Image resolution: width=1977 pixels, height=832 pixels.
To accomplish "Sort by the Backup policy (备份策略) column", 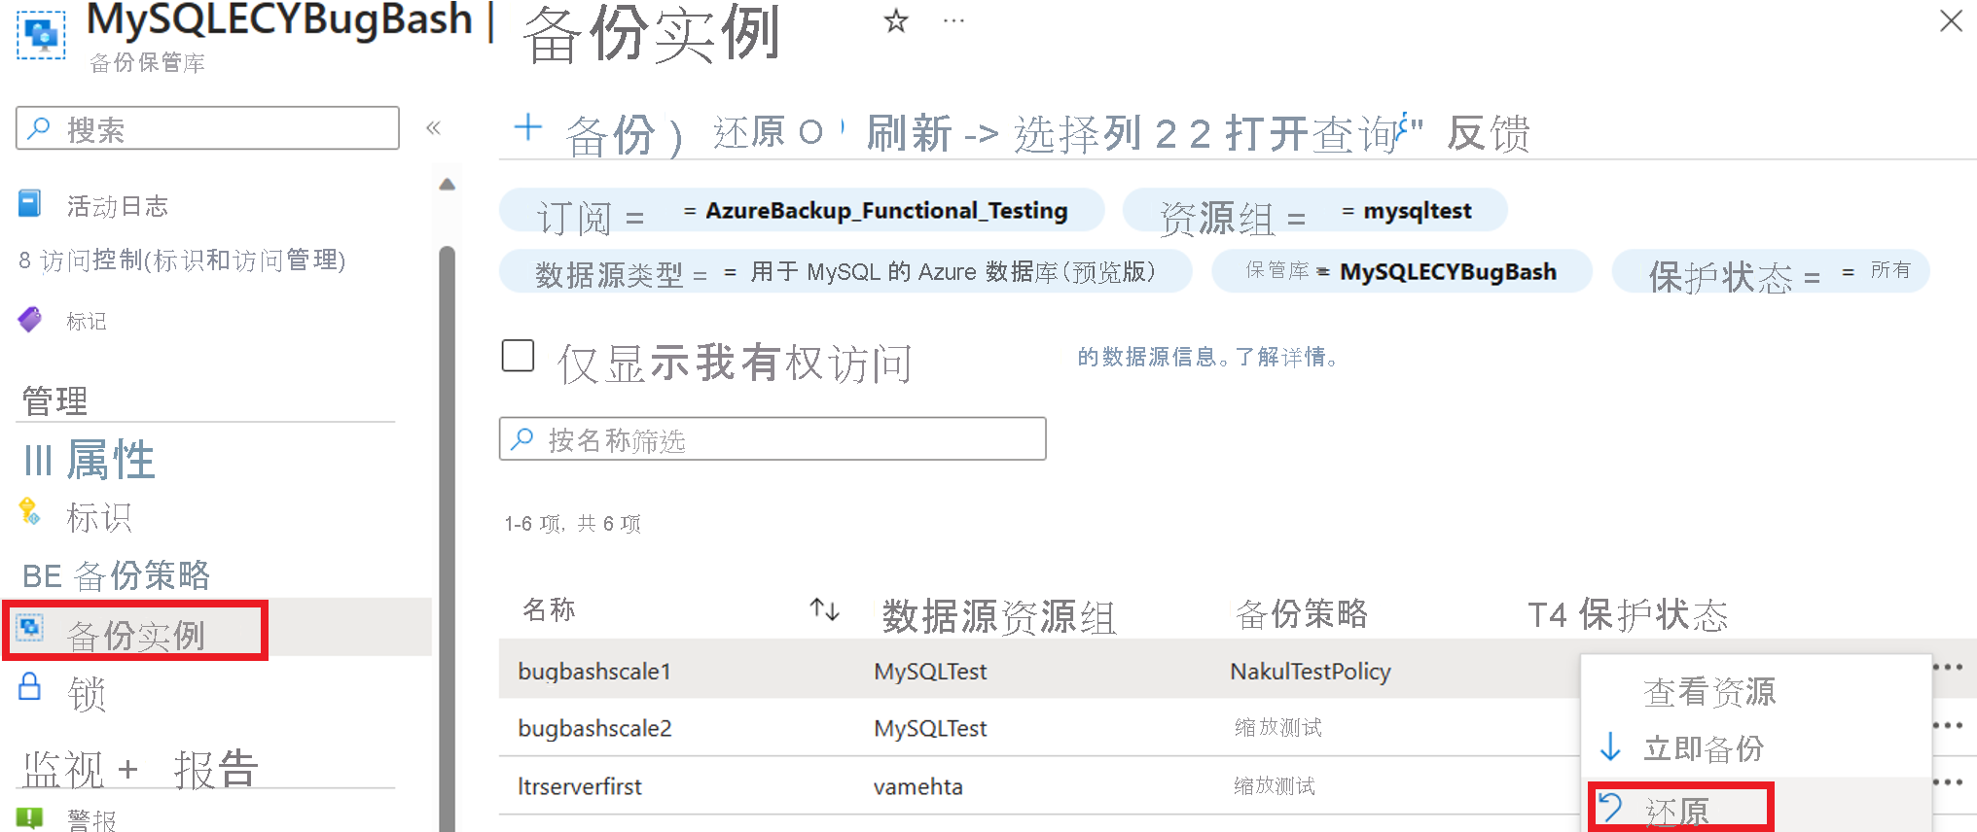I will pos(1301,613).
